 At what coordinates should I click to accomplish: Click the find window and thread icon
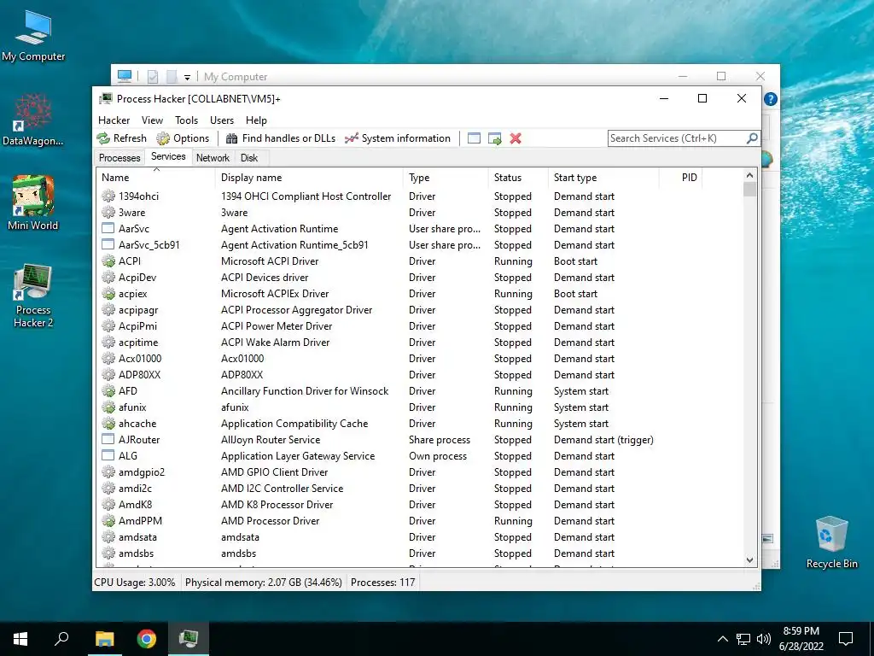(494, 138)
